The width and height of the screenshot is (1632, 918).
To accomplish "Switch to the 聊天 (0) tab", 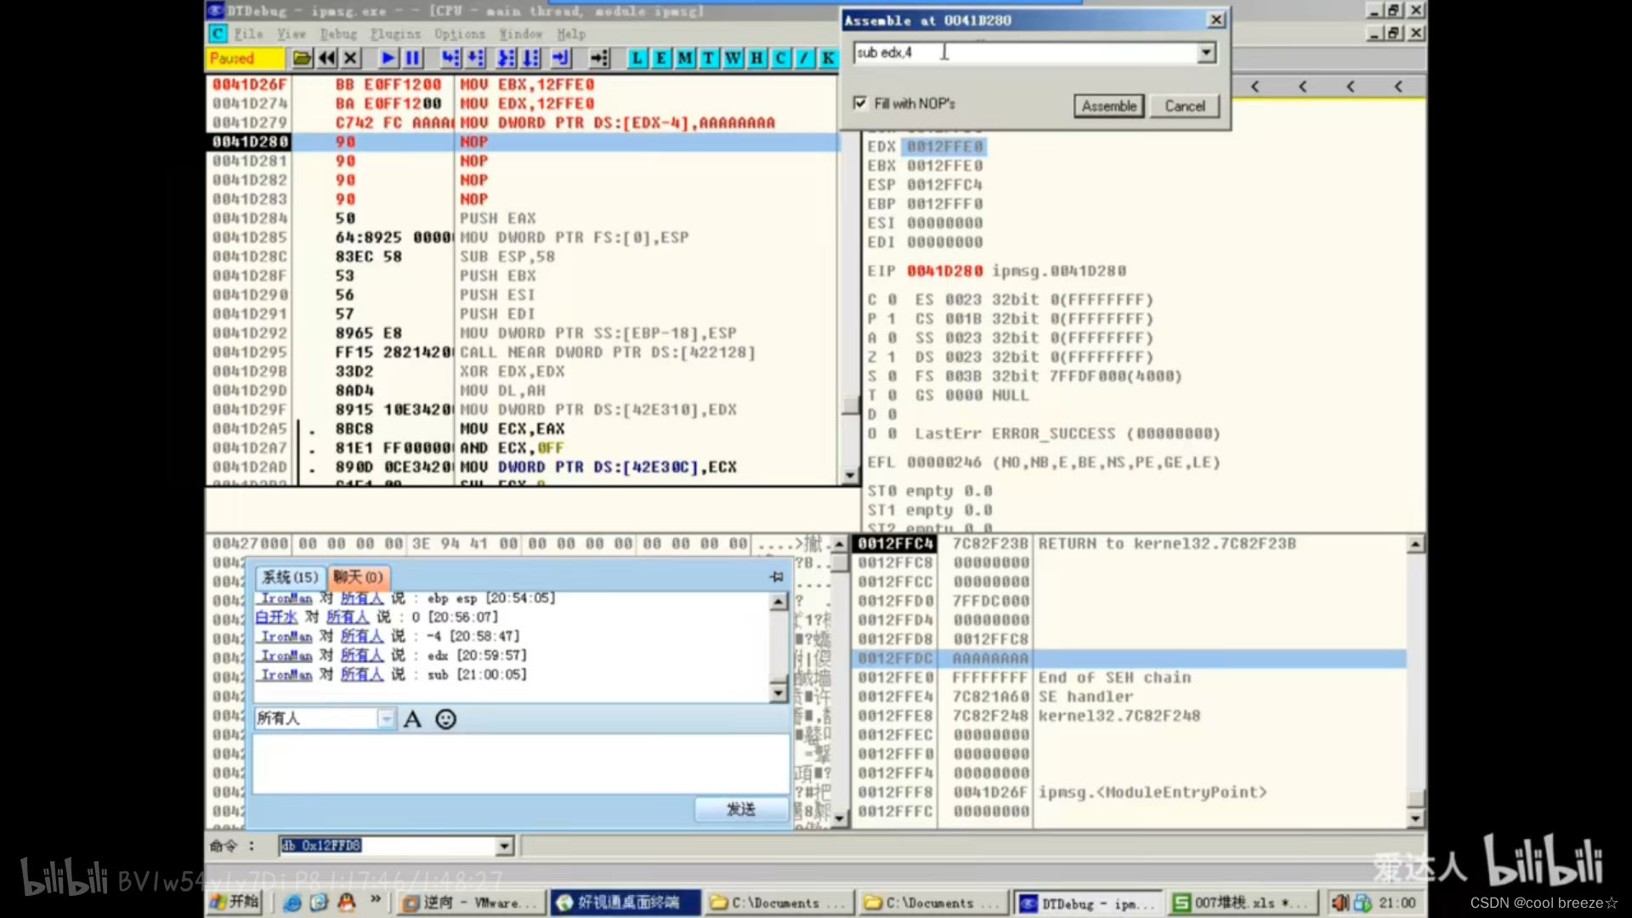I will pyautogui.click(x=358, y=577).
